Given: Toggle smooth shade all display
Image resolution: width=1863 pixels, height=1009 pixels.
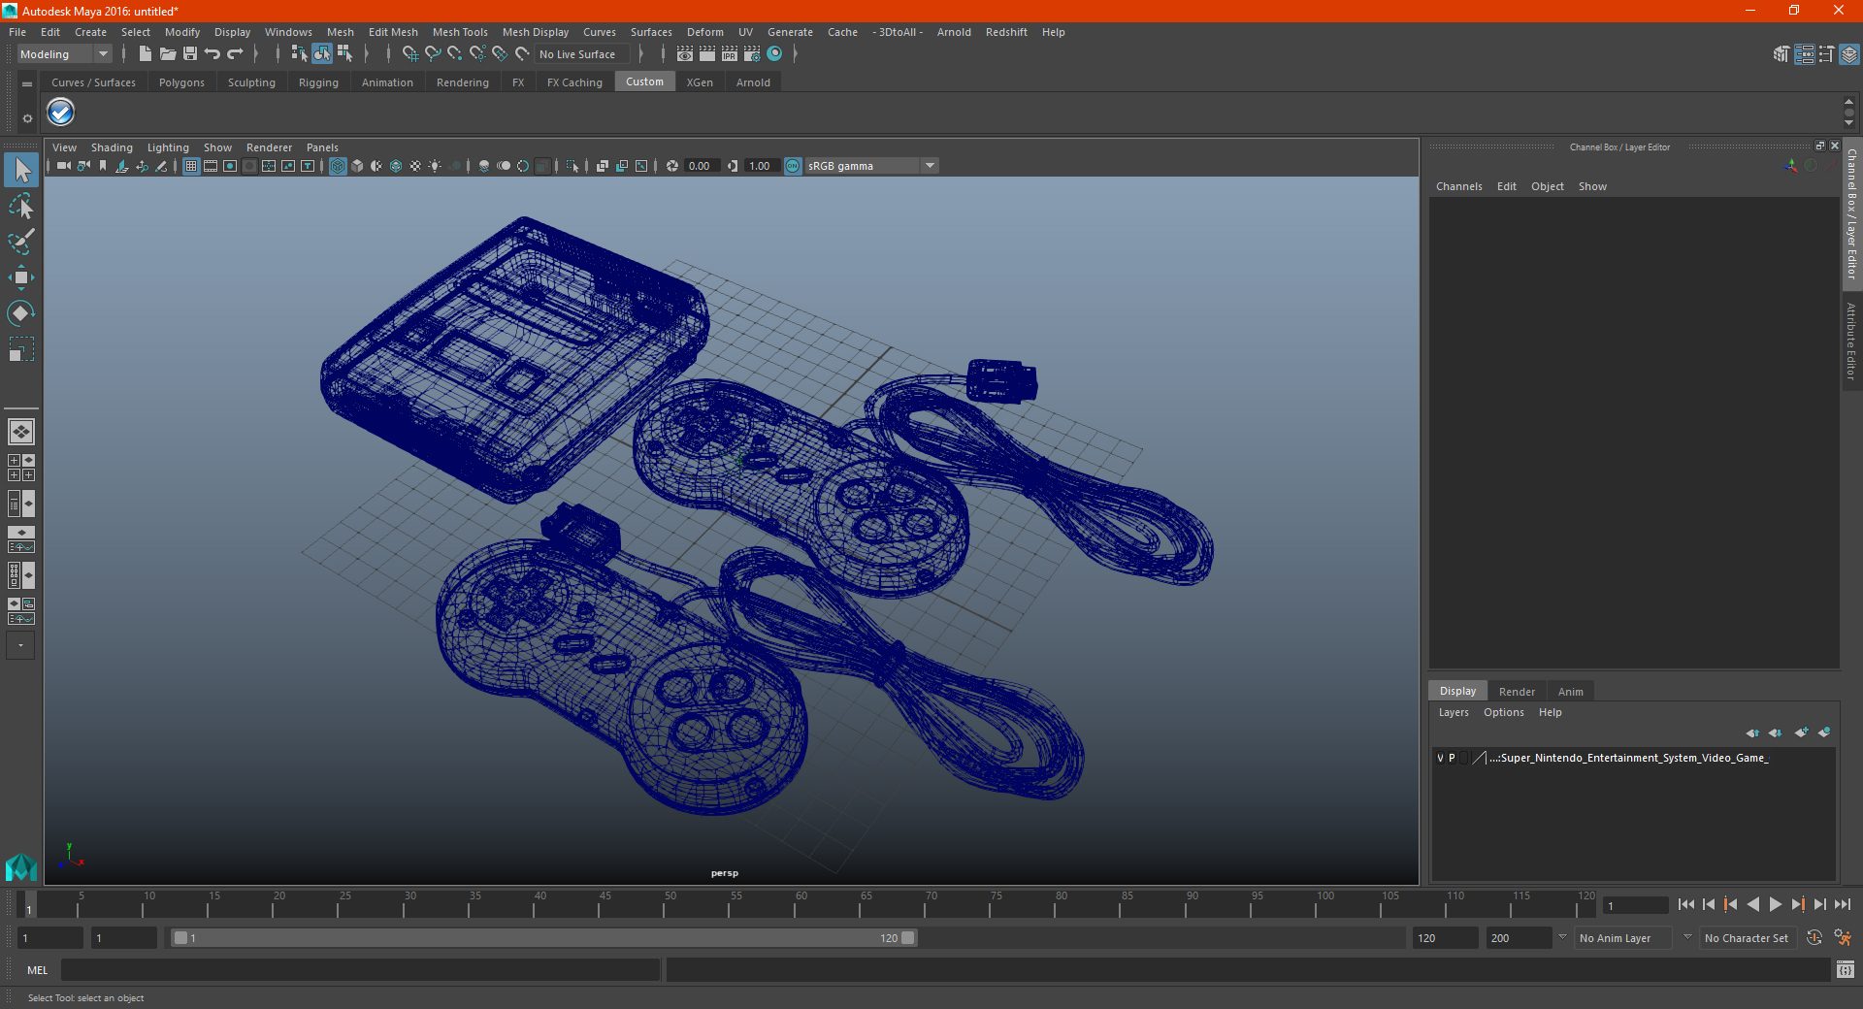Looking at the screenshot, I should 357,166.
